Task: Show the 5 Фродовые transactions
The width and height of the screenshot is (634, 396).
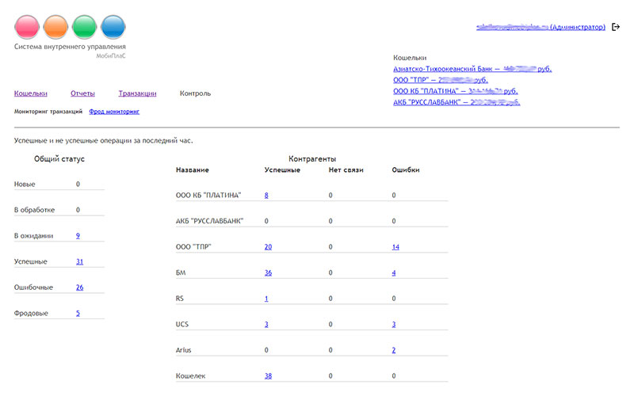Action: click(x=78, y=313)
